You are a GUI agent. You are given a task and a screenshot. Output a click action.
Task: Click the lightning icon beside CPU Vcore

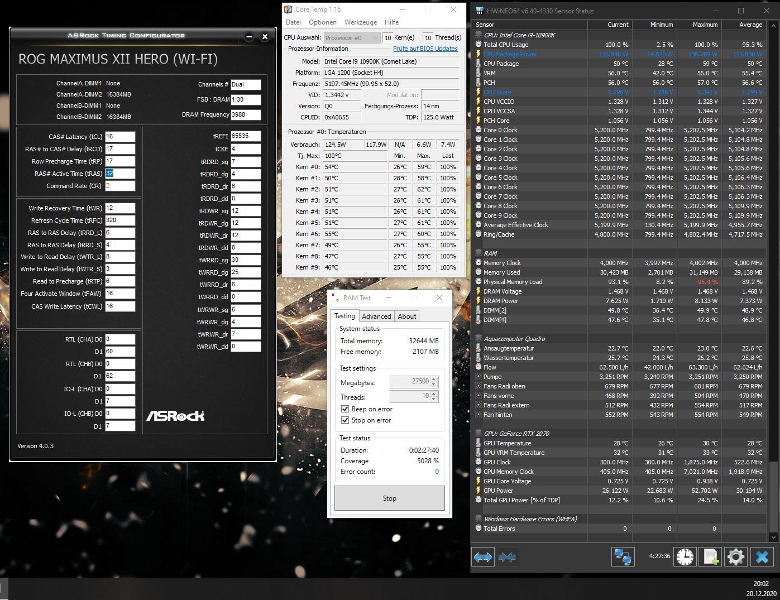[478, 92]
